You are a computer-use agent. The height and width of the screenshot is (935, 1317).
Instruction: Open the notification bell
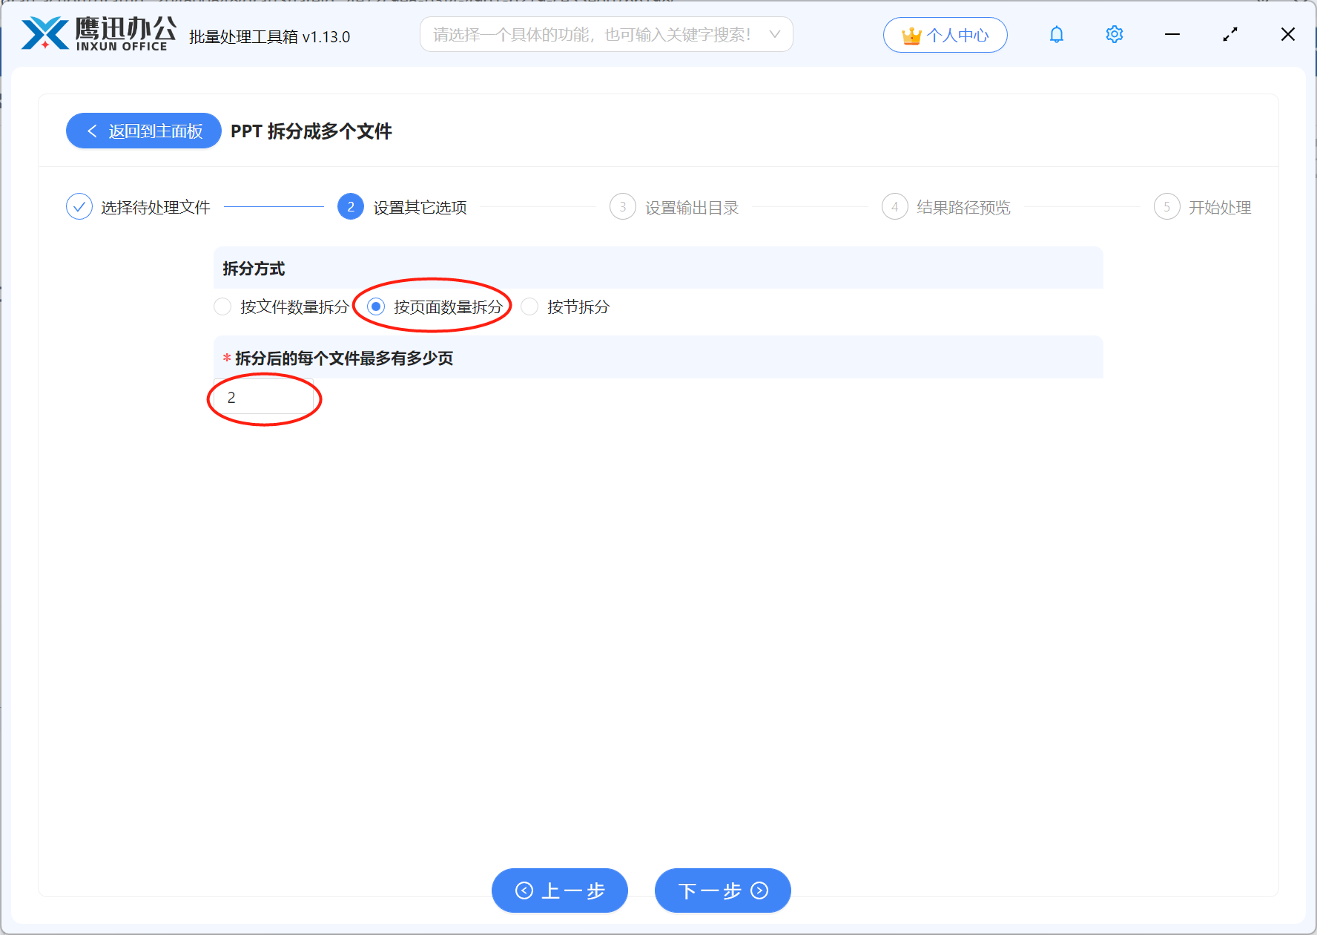tap(1056, 34)
